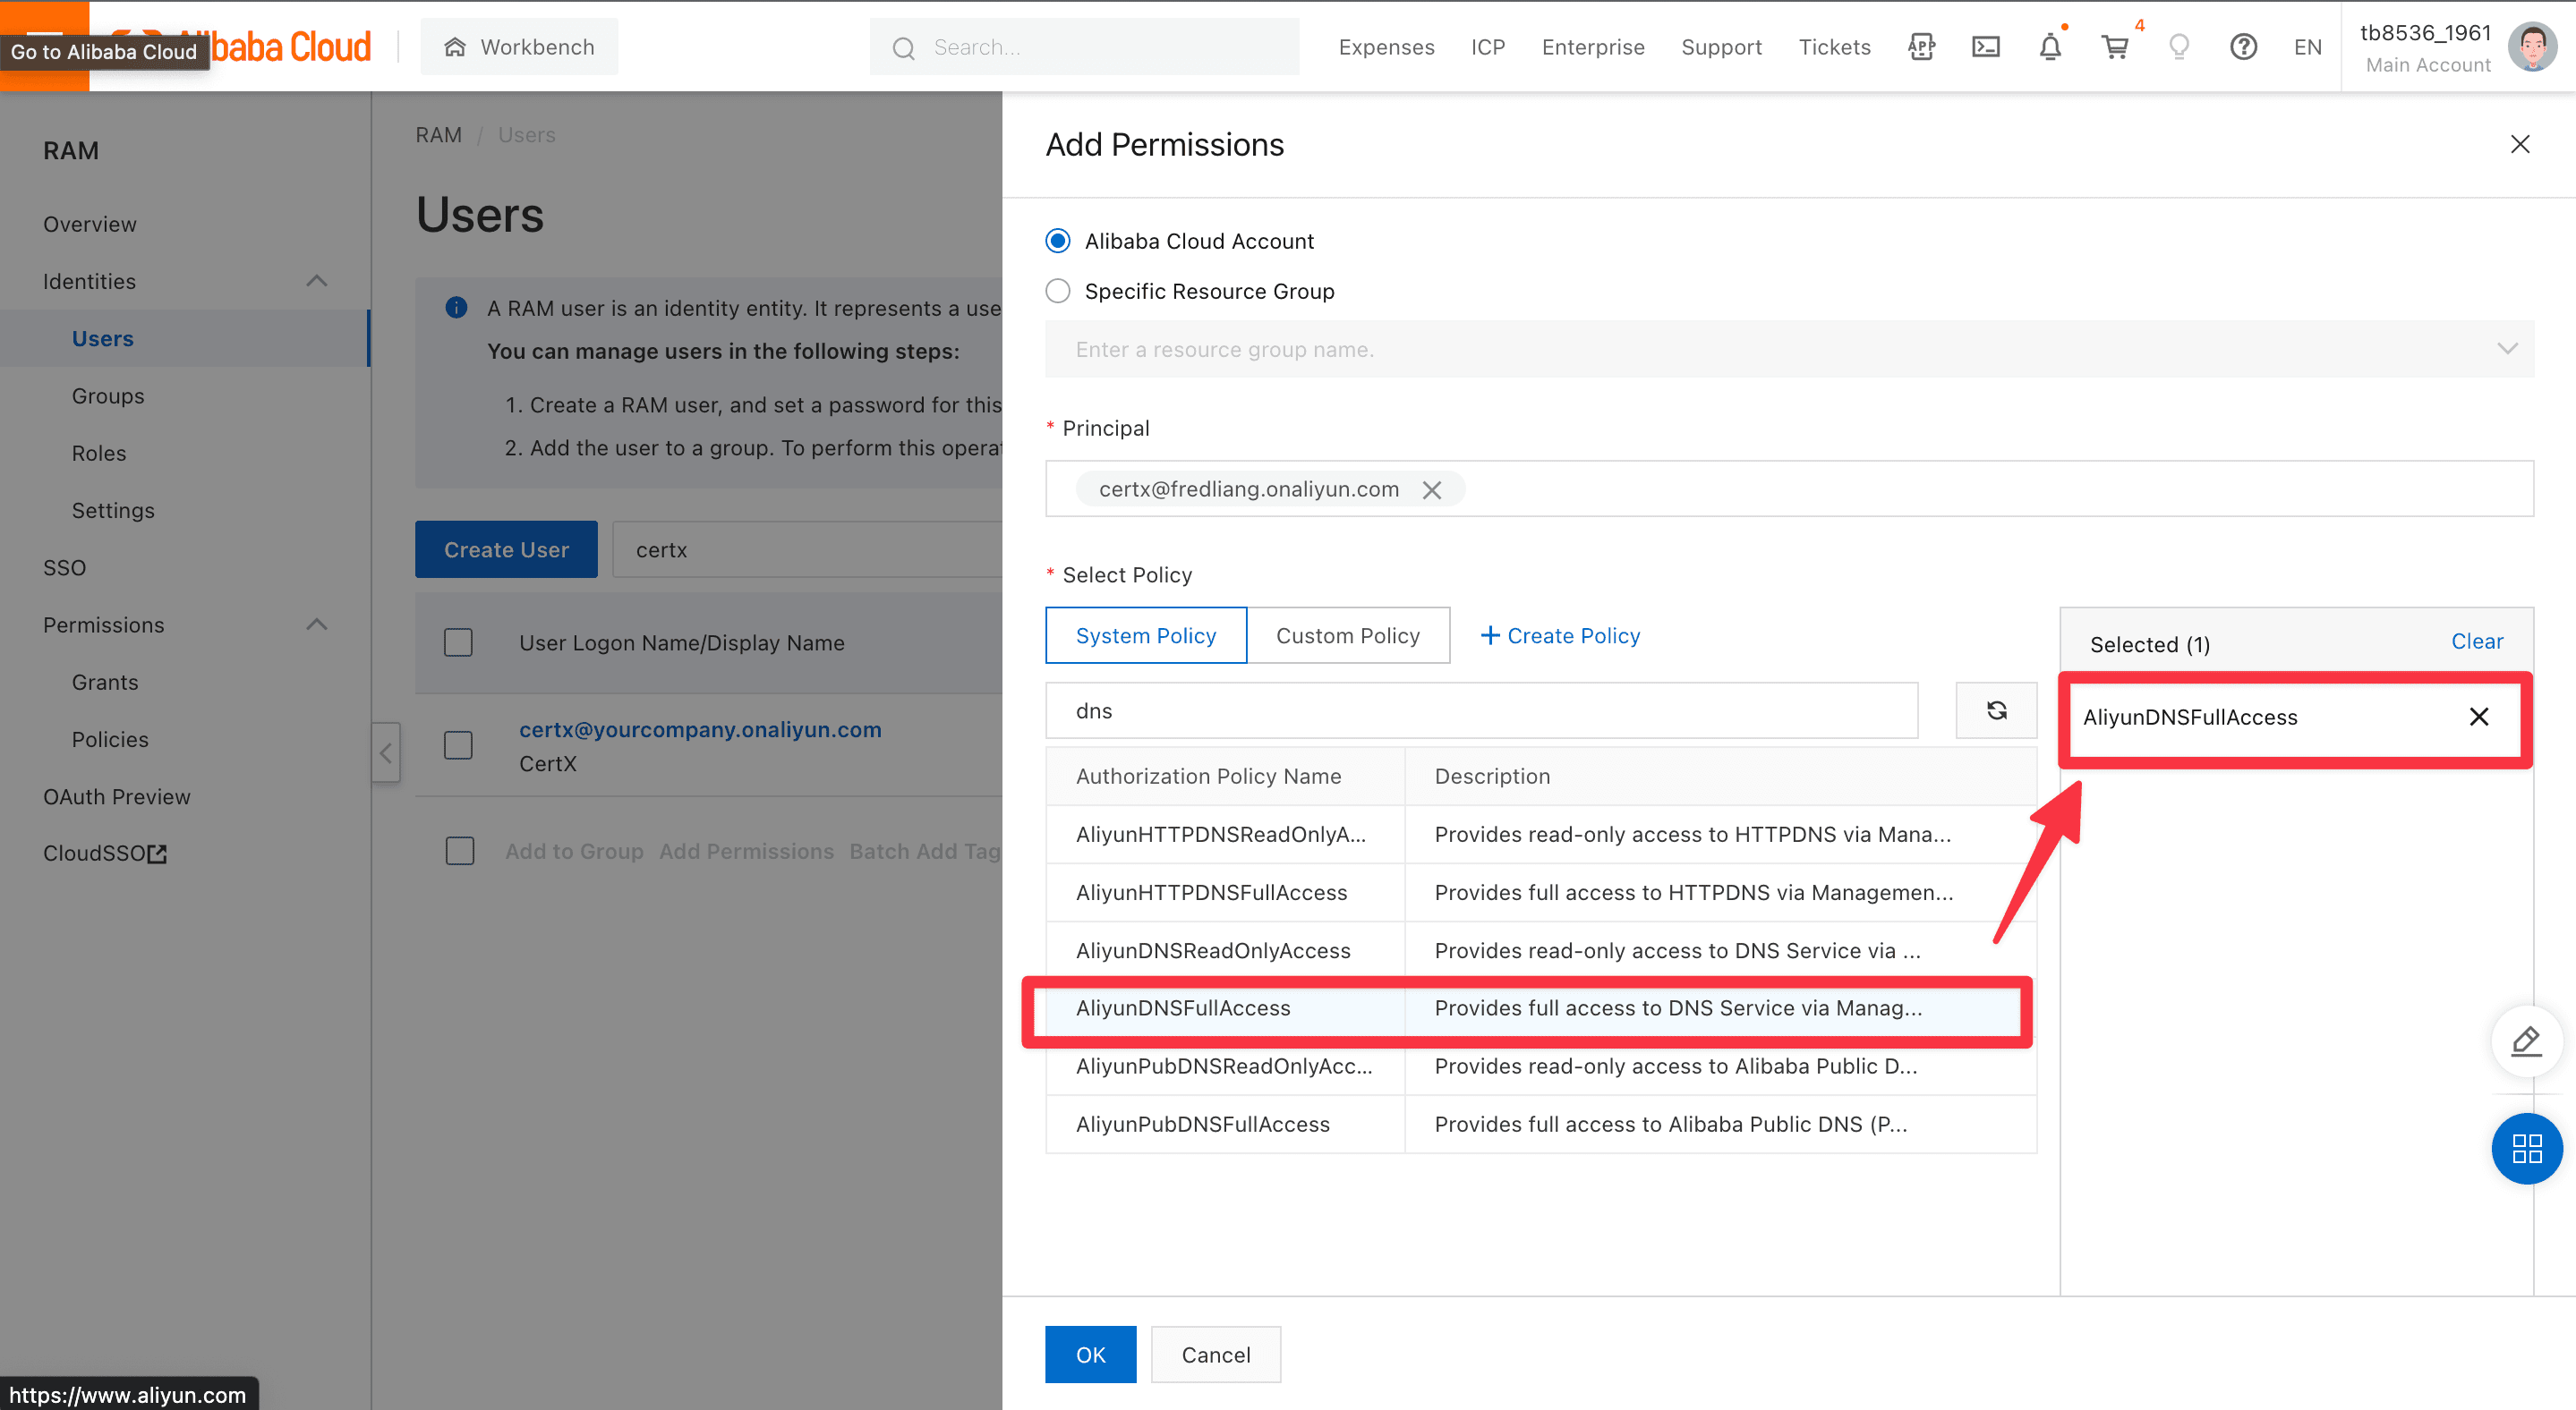Open the blue grid quick-access button
Viewport: 2576px width, 1410px height.
click(x=2526, y=1148)
